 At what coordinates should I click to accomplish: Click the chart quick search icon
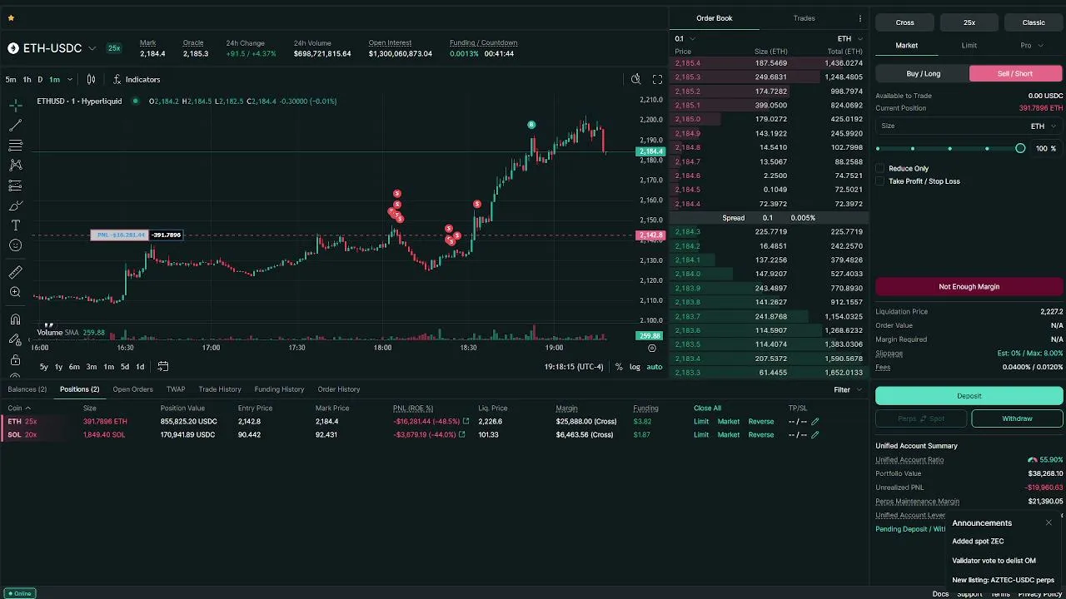tap(635, 79)
